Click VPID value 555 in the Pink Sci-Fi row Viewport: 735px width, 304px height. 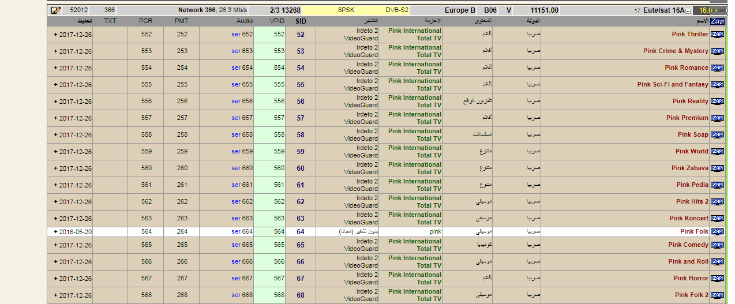(279, 85)
